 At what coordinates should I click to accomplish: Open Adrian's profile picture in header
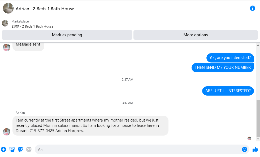[x=8, y=8]
